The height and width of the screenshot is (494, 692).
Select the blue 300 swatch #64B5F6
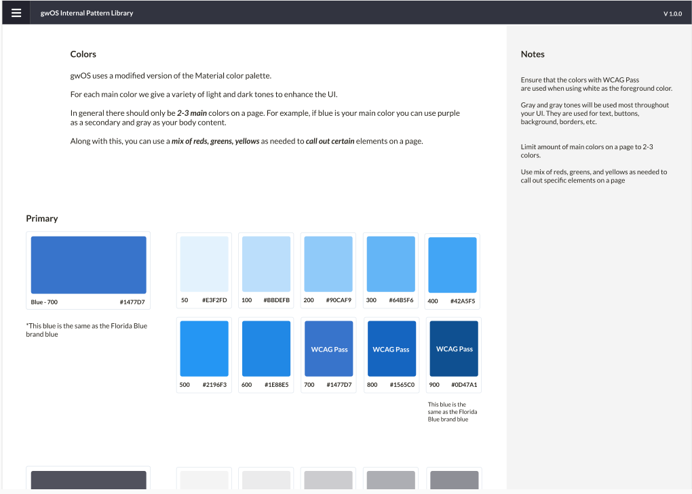click(391, 264)
